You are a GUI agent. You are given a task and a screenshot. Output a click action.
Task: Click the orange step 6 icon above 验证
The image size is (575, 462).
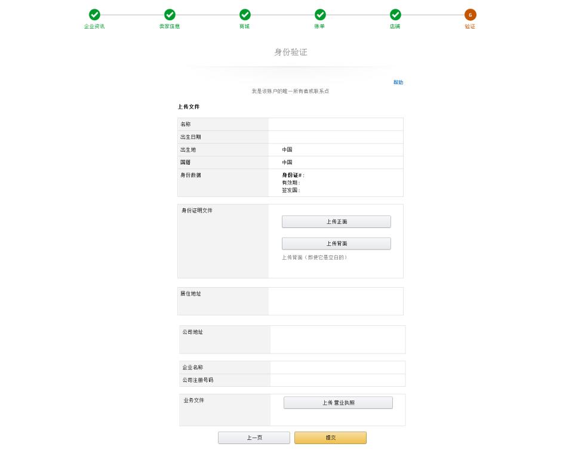tap(469, 14)
